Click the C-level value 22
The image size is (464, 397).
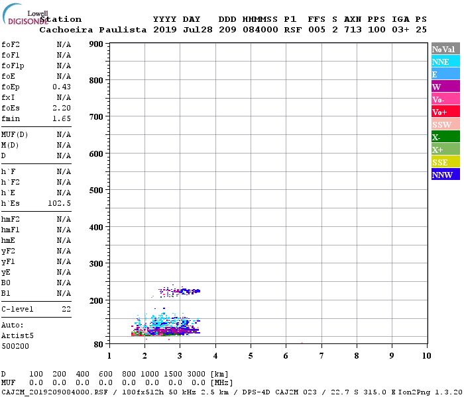(66, 309)
